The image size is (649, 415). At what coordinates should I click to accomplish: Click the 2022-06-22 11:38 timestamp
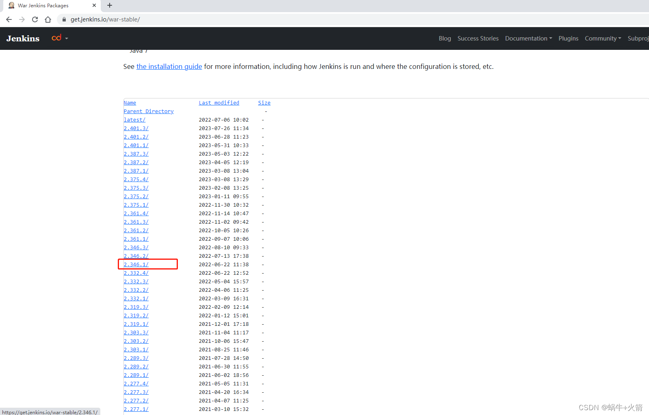224,265
